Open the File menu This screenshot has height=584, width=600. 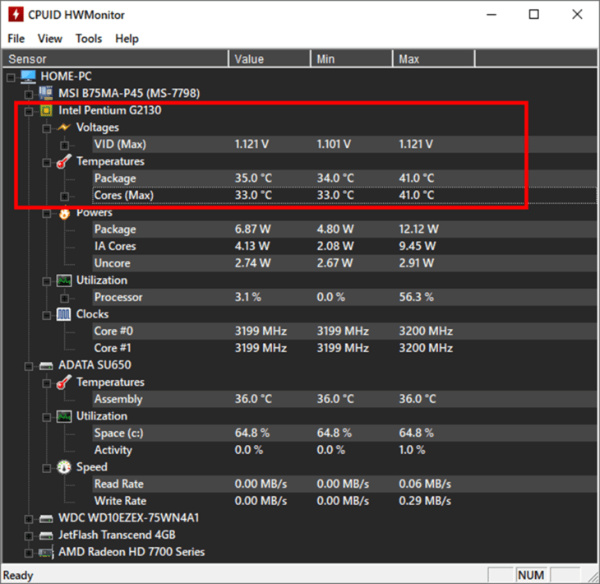click(16, 39)
